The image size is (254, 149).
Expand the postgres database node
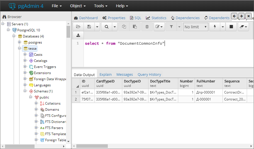[19, 42]
